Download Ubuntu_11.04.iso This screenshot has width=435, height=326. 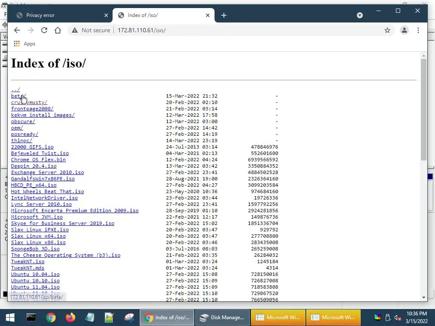35,287
